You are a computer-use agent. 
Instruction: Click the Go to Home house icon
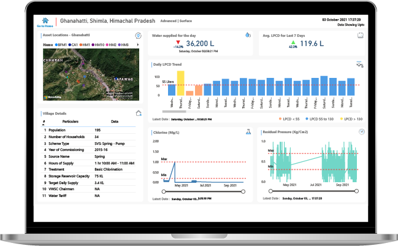tap(45, 20)
